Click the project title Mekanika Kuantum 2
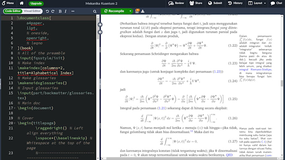285x160 pixels. [x=101, y=3]
